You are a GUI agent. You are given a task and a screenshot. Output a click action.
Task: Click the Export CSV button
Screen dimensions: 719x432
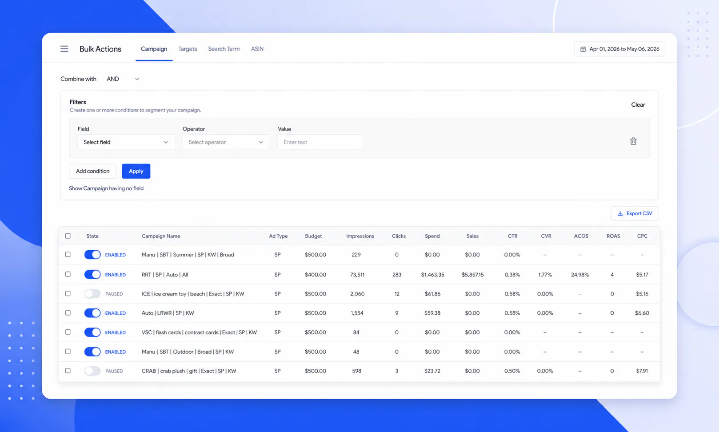[x=635, y=214]
